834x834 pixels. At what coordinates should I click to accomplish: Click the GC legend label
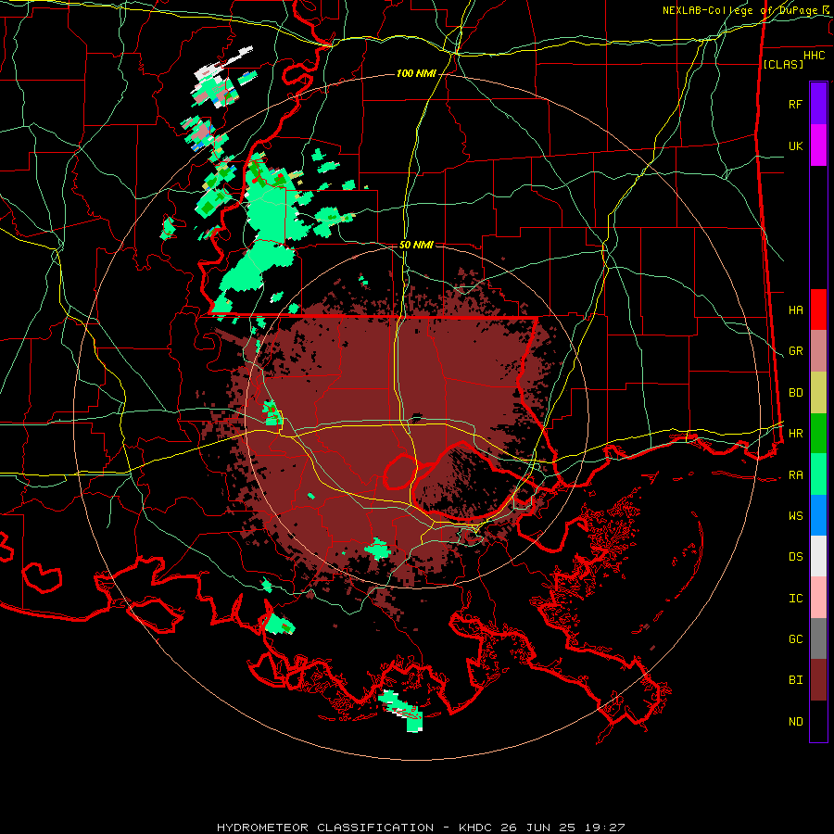795,639
